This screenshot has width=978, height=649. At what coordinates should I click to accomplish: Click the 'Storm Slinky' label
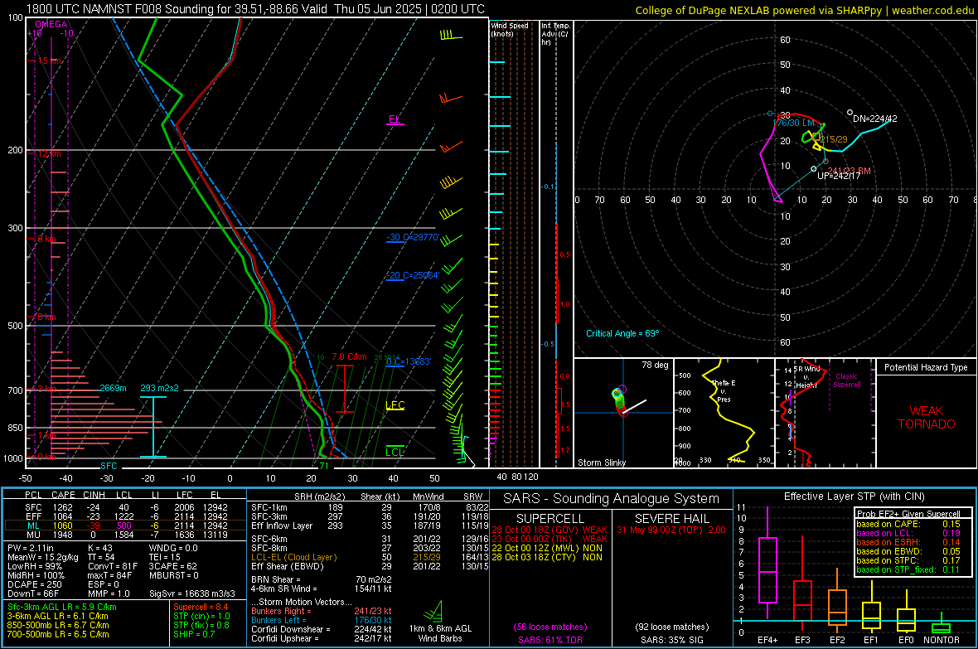pyautogui.click(x=601, y=463)
